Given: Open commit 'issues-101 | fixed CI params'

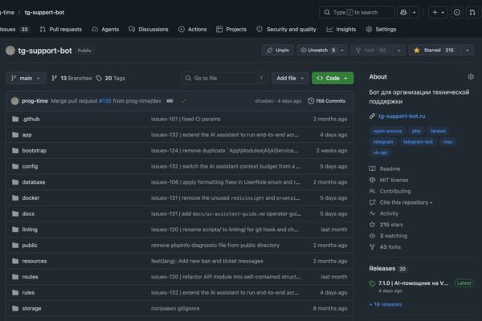Looking at the screenshot, I should [x=186, y=119].
